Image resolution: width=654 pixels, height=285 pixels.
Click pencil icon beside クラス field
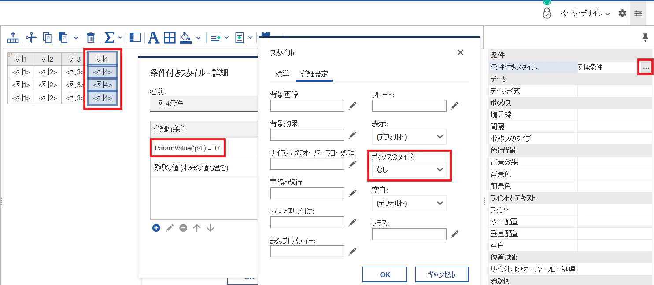click(454, 234)
